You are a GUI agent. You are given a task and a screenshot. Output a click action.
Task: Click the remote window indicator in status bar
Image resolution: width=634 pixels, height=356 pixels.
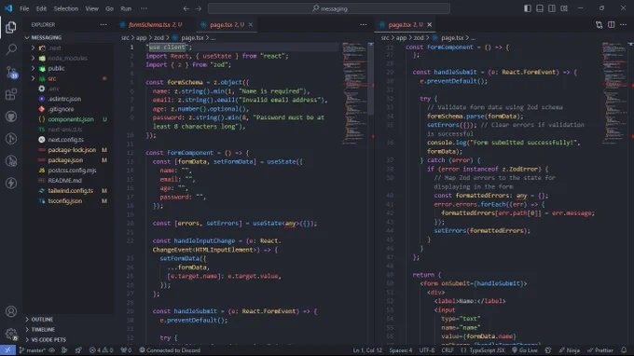tap(7, 349)
